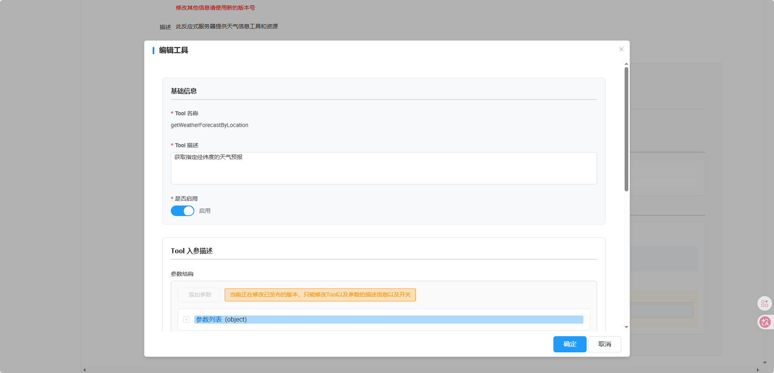Click the 此反应式服务器提供天气信息工具和资源 description text
Viewport: 774px width, 373px height.
[x=227, y=26]
